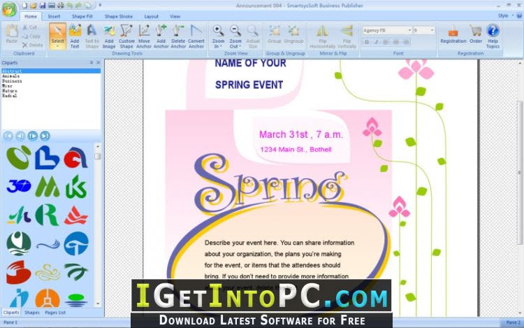Set text alignment to right
Viewport: 524px width, 328px height.
406,42
